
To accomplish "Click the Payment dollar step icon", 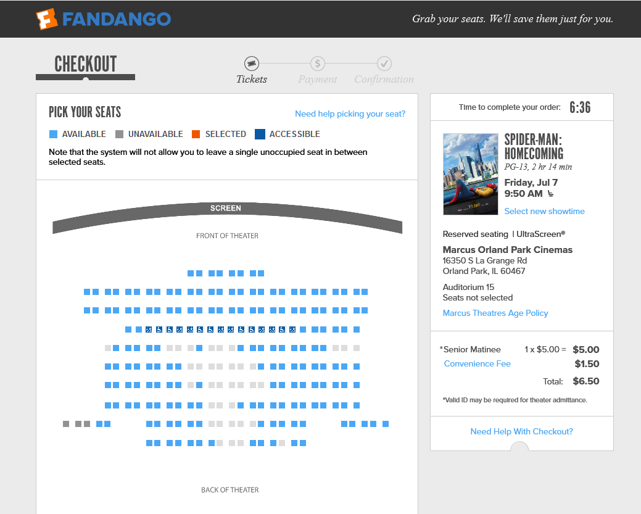I will click(318, 64).
